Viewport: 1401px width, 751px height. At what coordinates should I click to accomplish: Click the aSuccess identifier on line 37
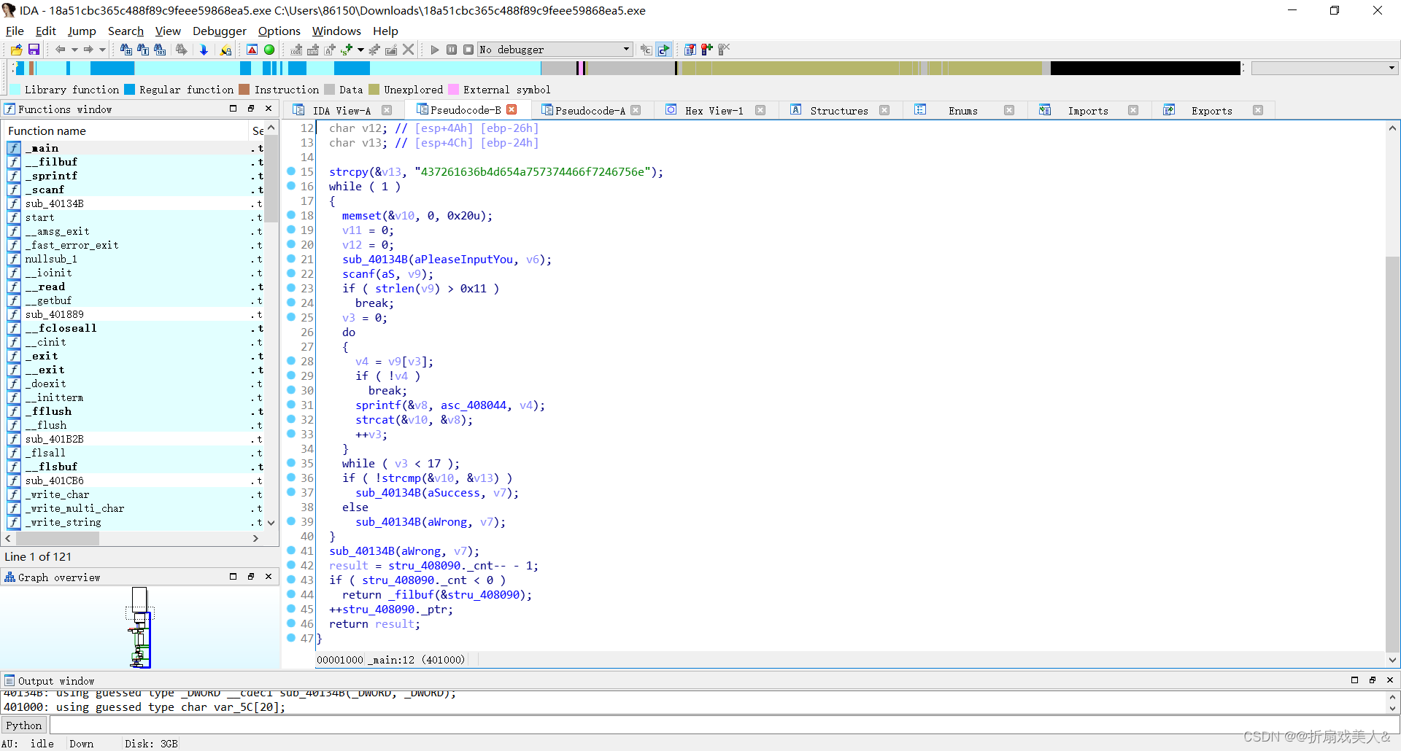[x=454, y=493]
